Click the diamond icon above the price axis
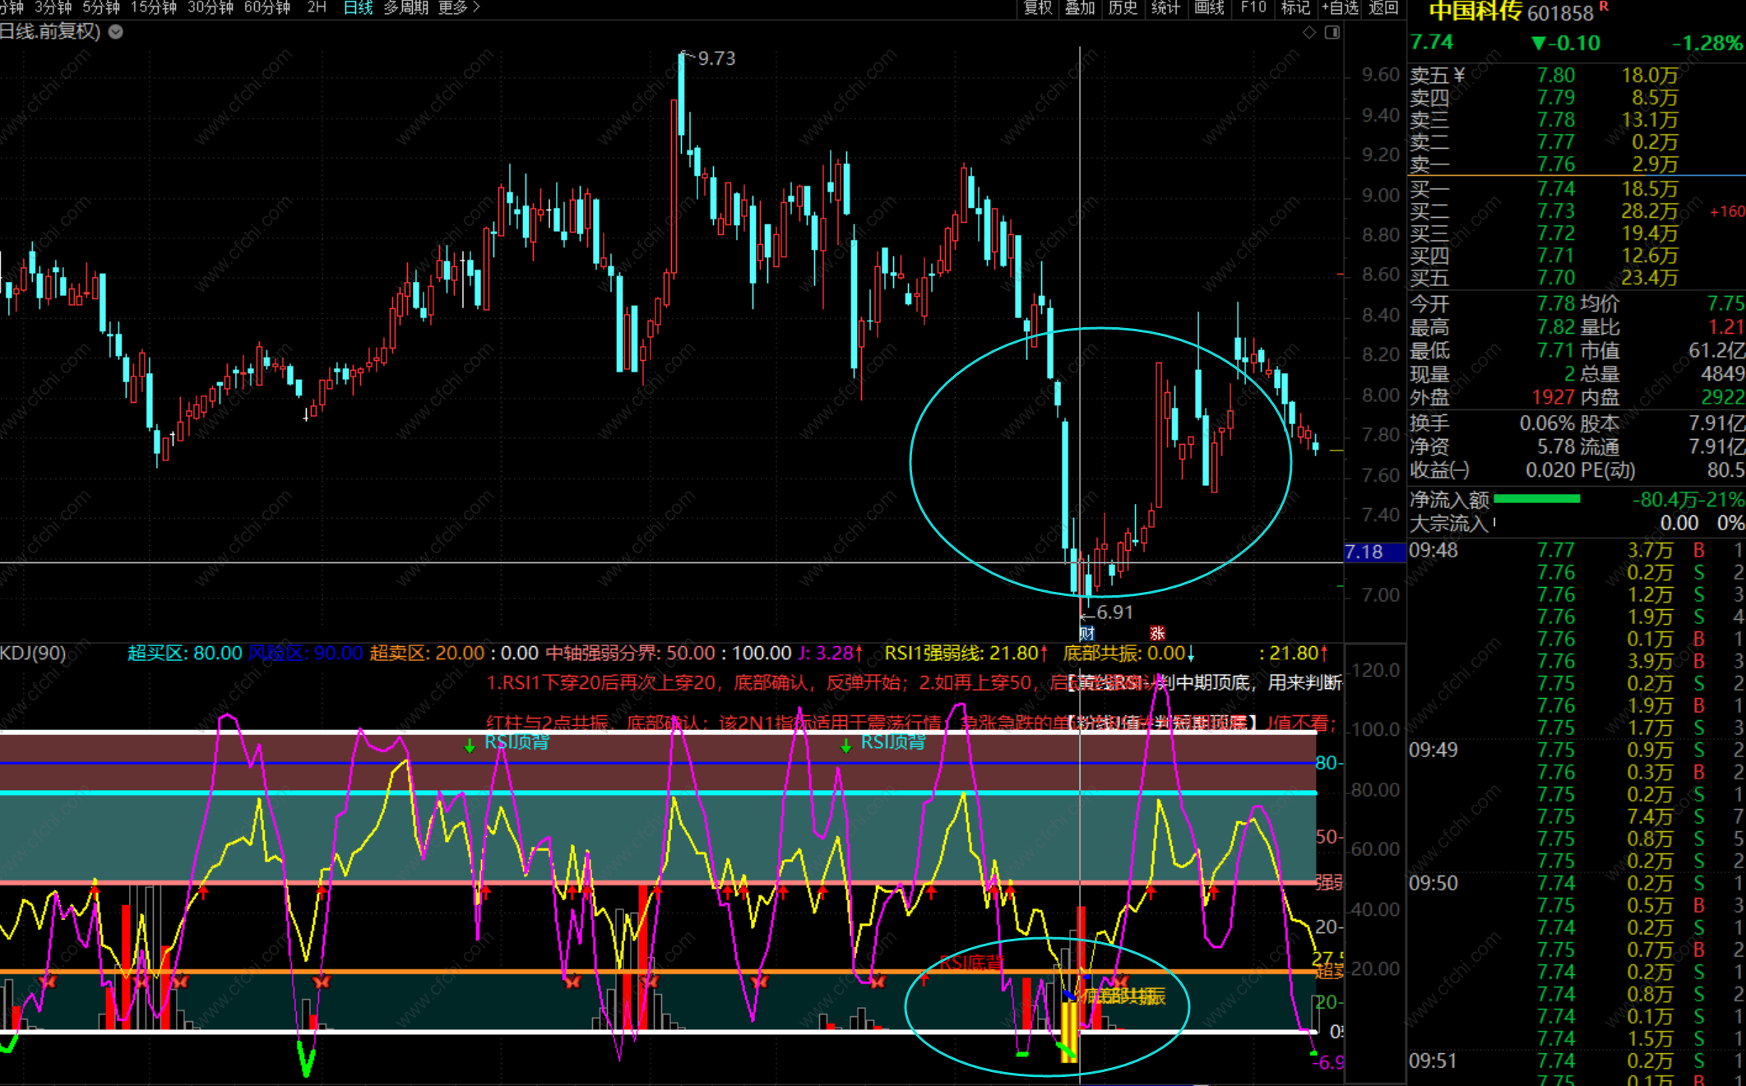The height and width of the screenshot is (1086, 1746). pos(1309,32)
